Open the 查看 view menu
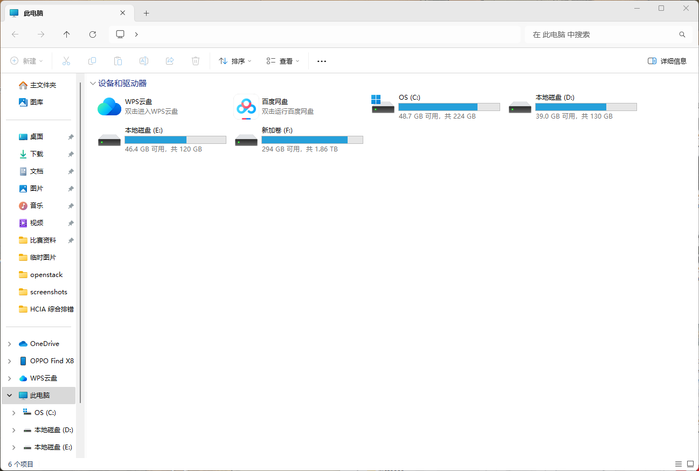 tap(283, 61)
